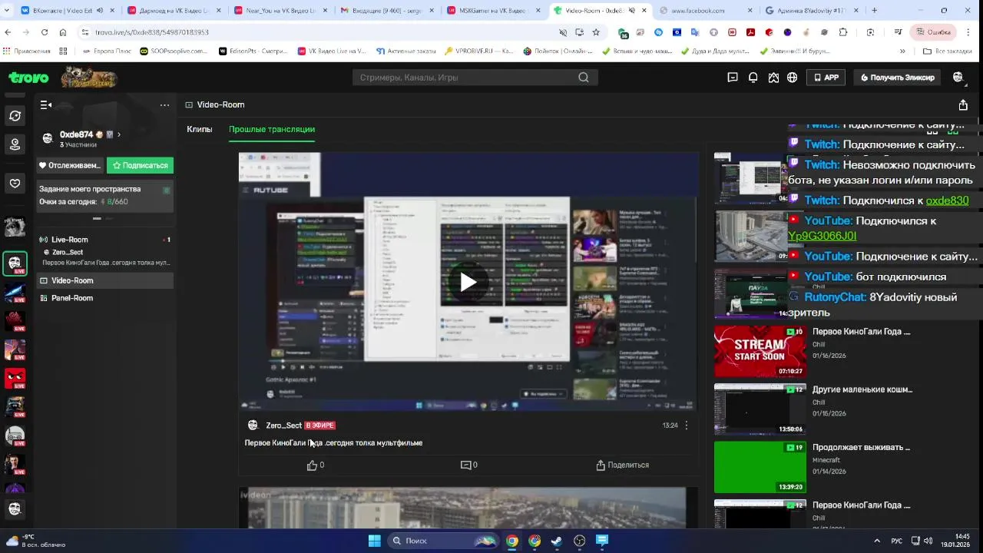This screenshot has width=983, height=553.
Task: Toggle the Отслеживаем following button
Action: click(x=70, y=165)
